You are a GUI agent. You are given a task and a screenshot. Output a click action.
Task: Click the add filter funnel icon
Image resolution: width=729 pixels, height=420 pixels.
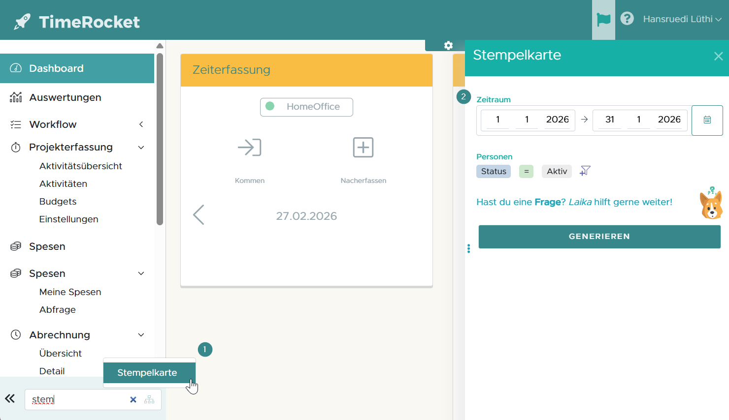pyautogui.click(x=585, y=171)
